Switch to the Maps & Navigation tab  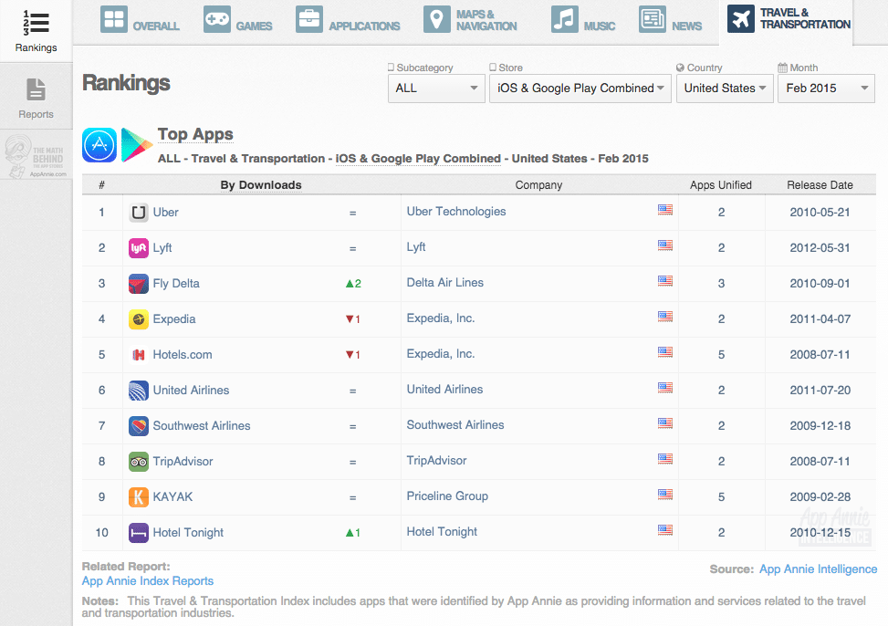pos(470,20)
